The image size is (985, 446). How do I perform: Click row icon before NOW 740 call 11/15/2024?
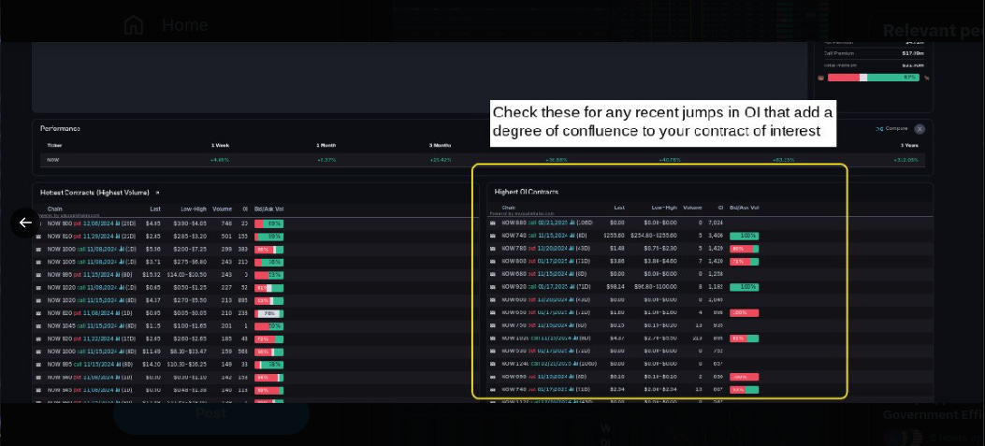pyautogui.click(x=492, y=236)
